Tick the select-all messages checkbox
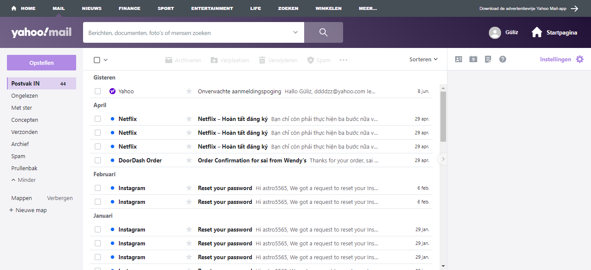The height and width of the screenshot is (270, 591). click(x=97, y=60)
